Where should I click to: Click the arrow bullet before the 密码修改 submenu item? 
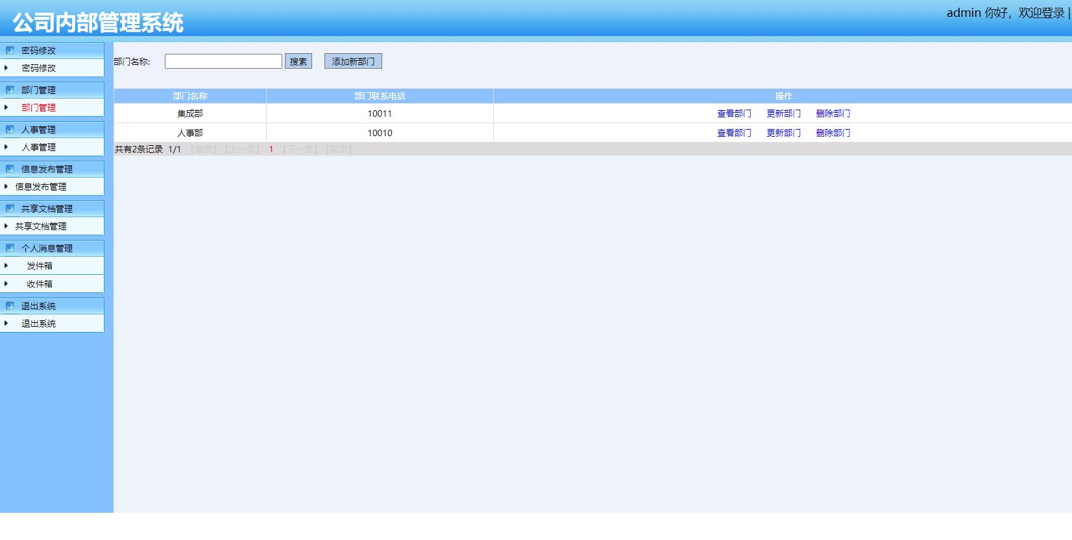(6, 67)
